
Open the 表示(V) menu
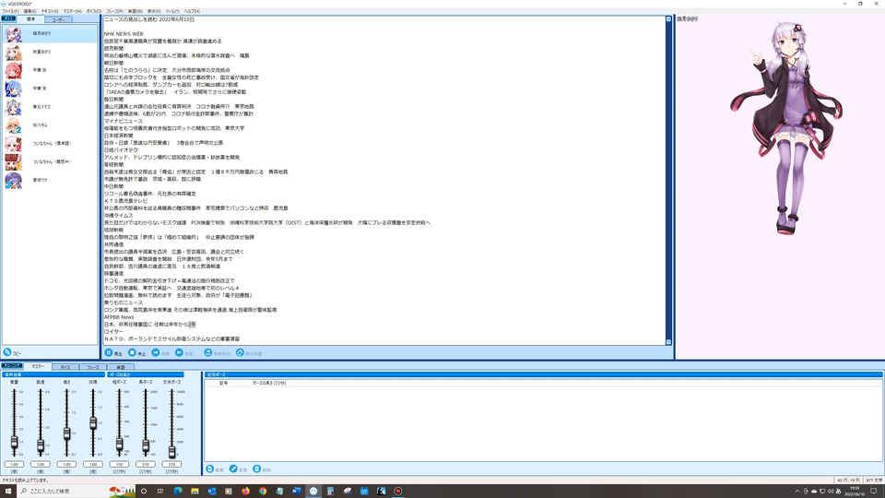(x=154, y=11)
